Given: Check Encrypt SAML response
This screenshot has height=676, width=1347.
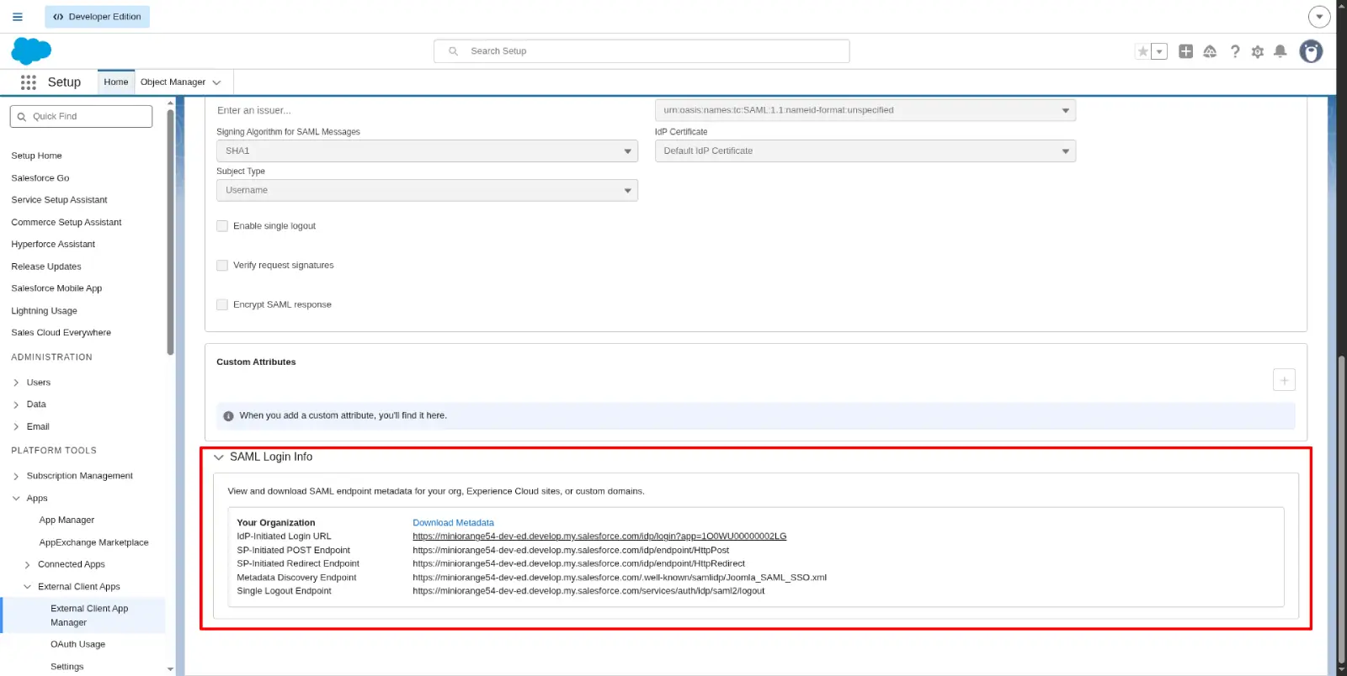Looking at the screenshot, I should 222,305.
